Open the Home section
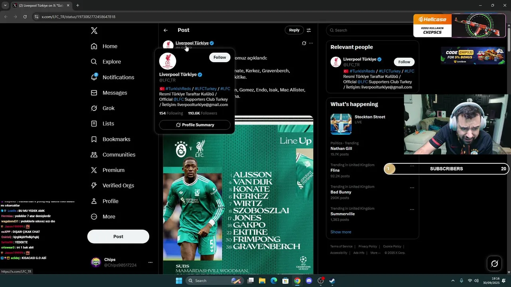This screenshot has width=511, height=287. point(104,46)
